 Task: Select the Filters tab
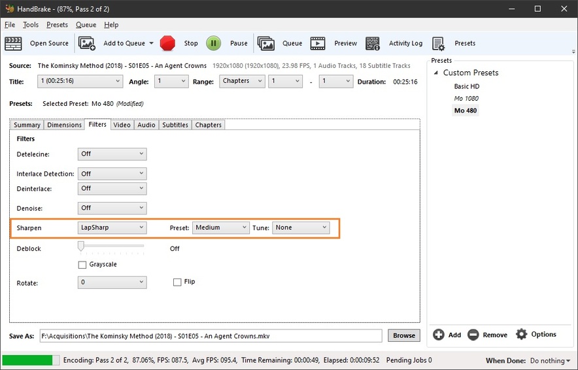click(x=97, y=125)
